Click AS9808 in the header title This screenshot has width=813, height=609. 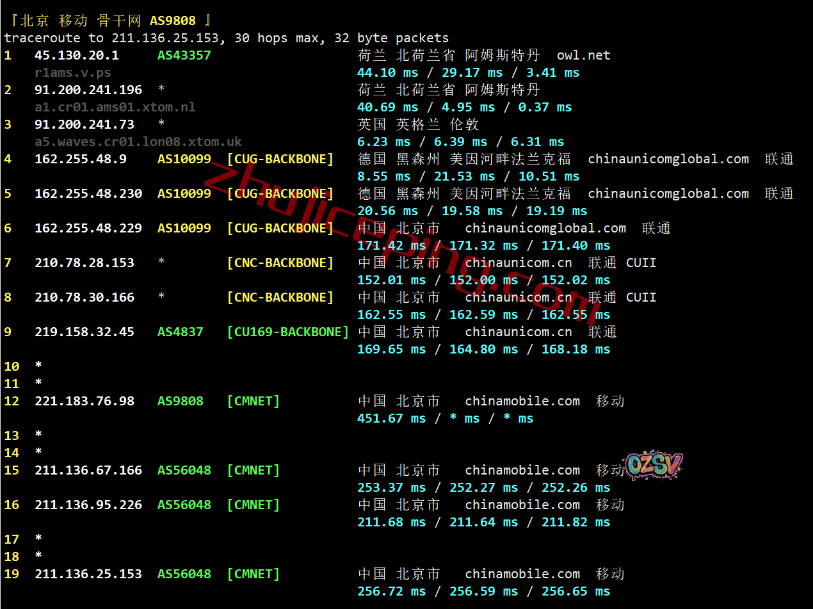173,21
